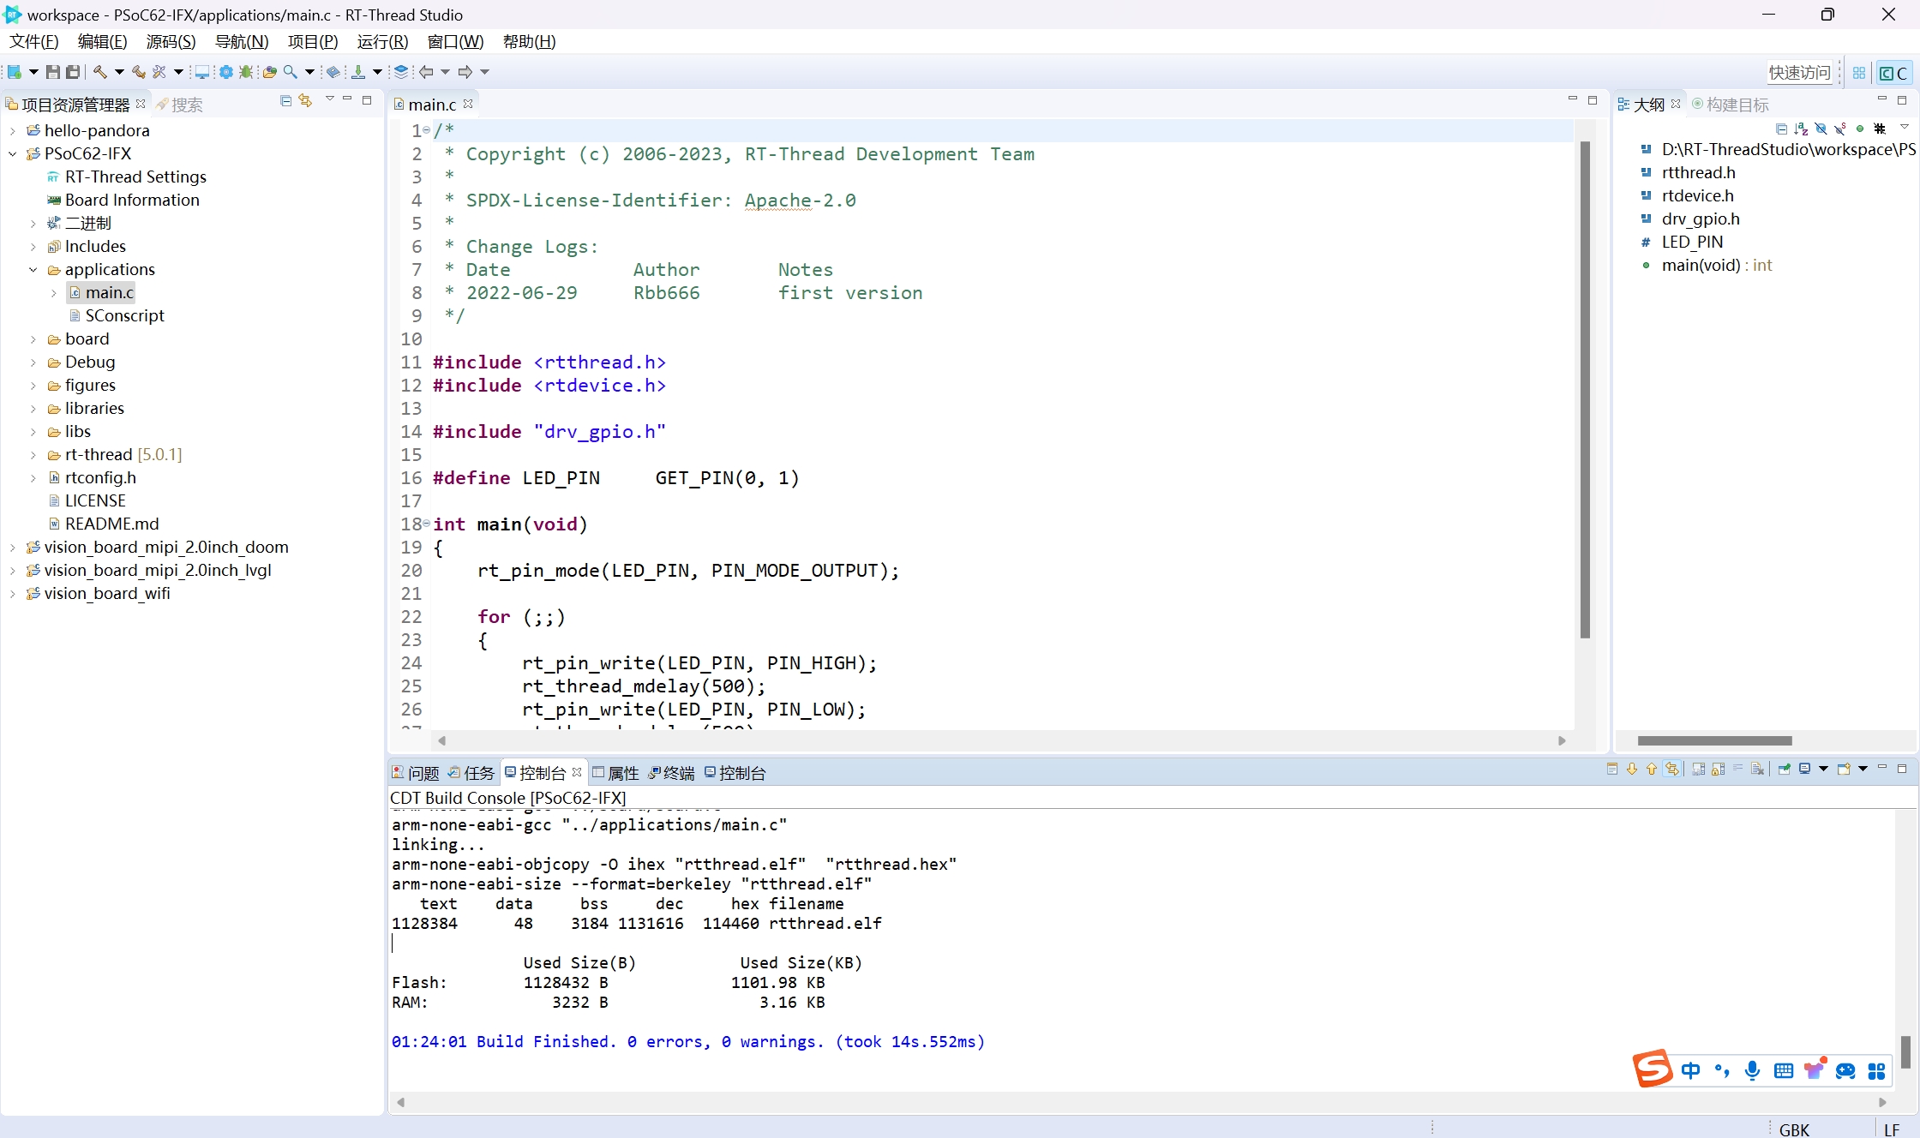Open the Download program dropdown arrow
Viewport: 1920px width, 1138px height.
[x=377, y=72]
